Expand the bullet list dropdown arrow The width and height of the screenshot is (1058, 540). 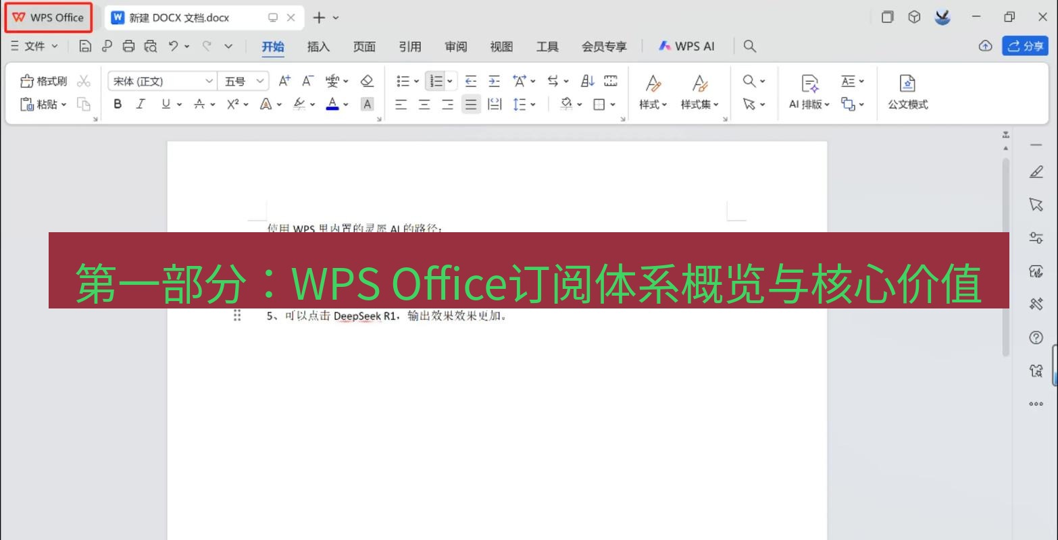click(416, 82)
